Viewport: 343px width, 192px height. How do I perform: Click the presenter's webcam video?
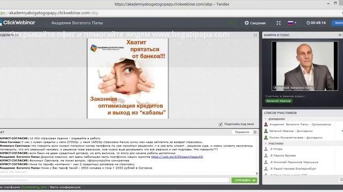[x=305, y=66]
